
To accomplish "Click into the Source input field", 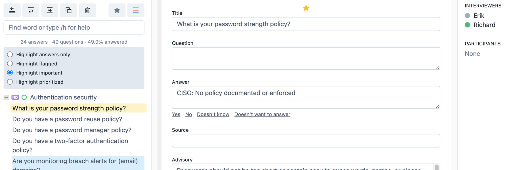I will [306, 141].
